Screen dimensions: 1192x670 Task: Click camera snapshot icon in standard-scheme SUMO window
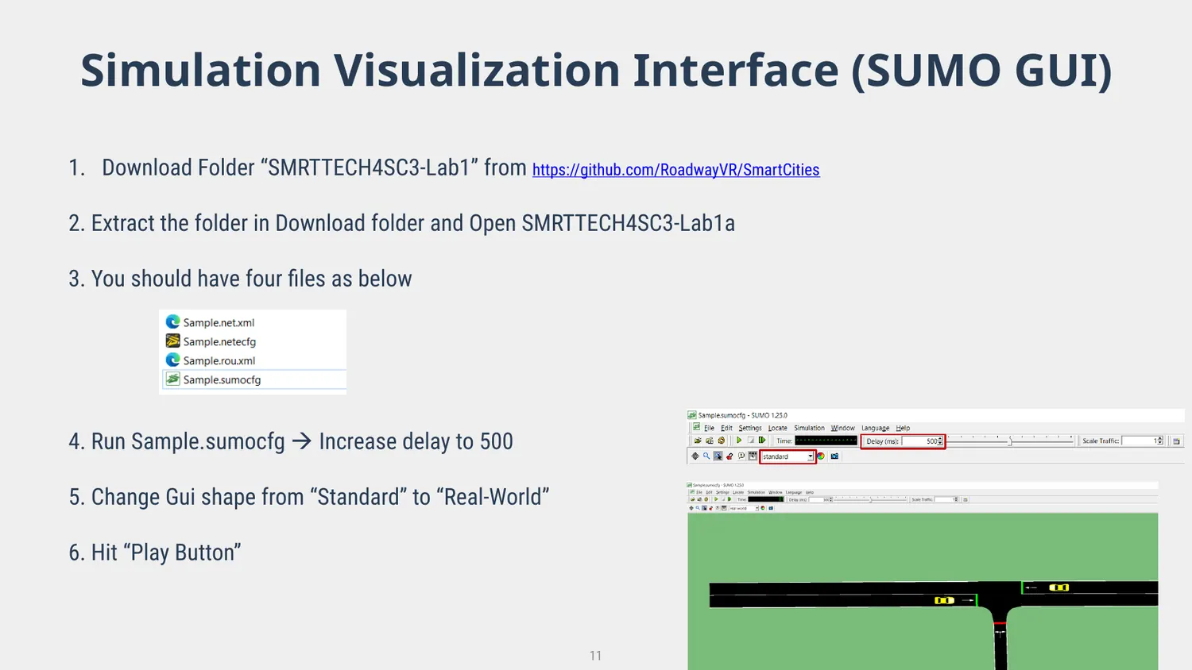(834, 456)
